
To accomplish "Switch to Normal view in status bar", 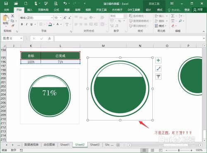I will (x=144, y=150).
